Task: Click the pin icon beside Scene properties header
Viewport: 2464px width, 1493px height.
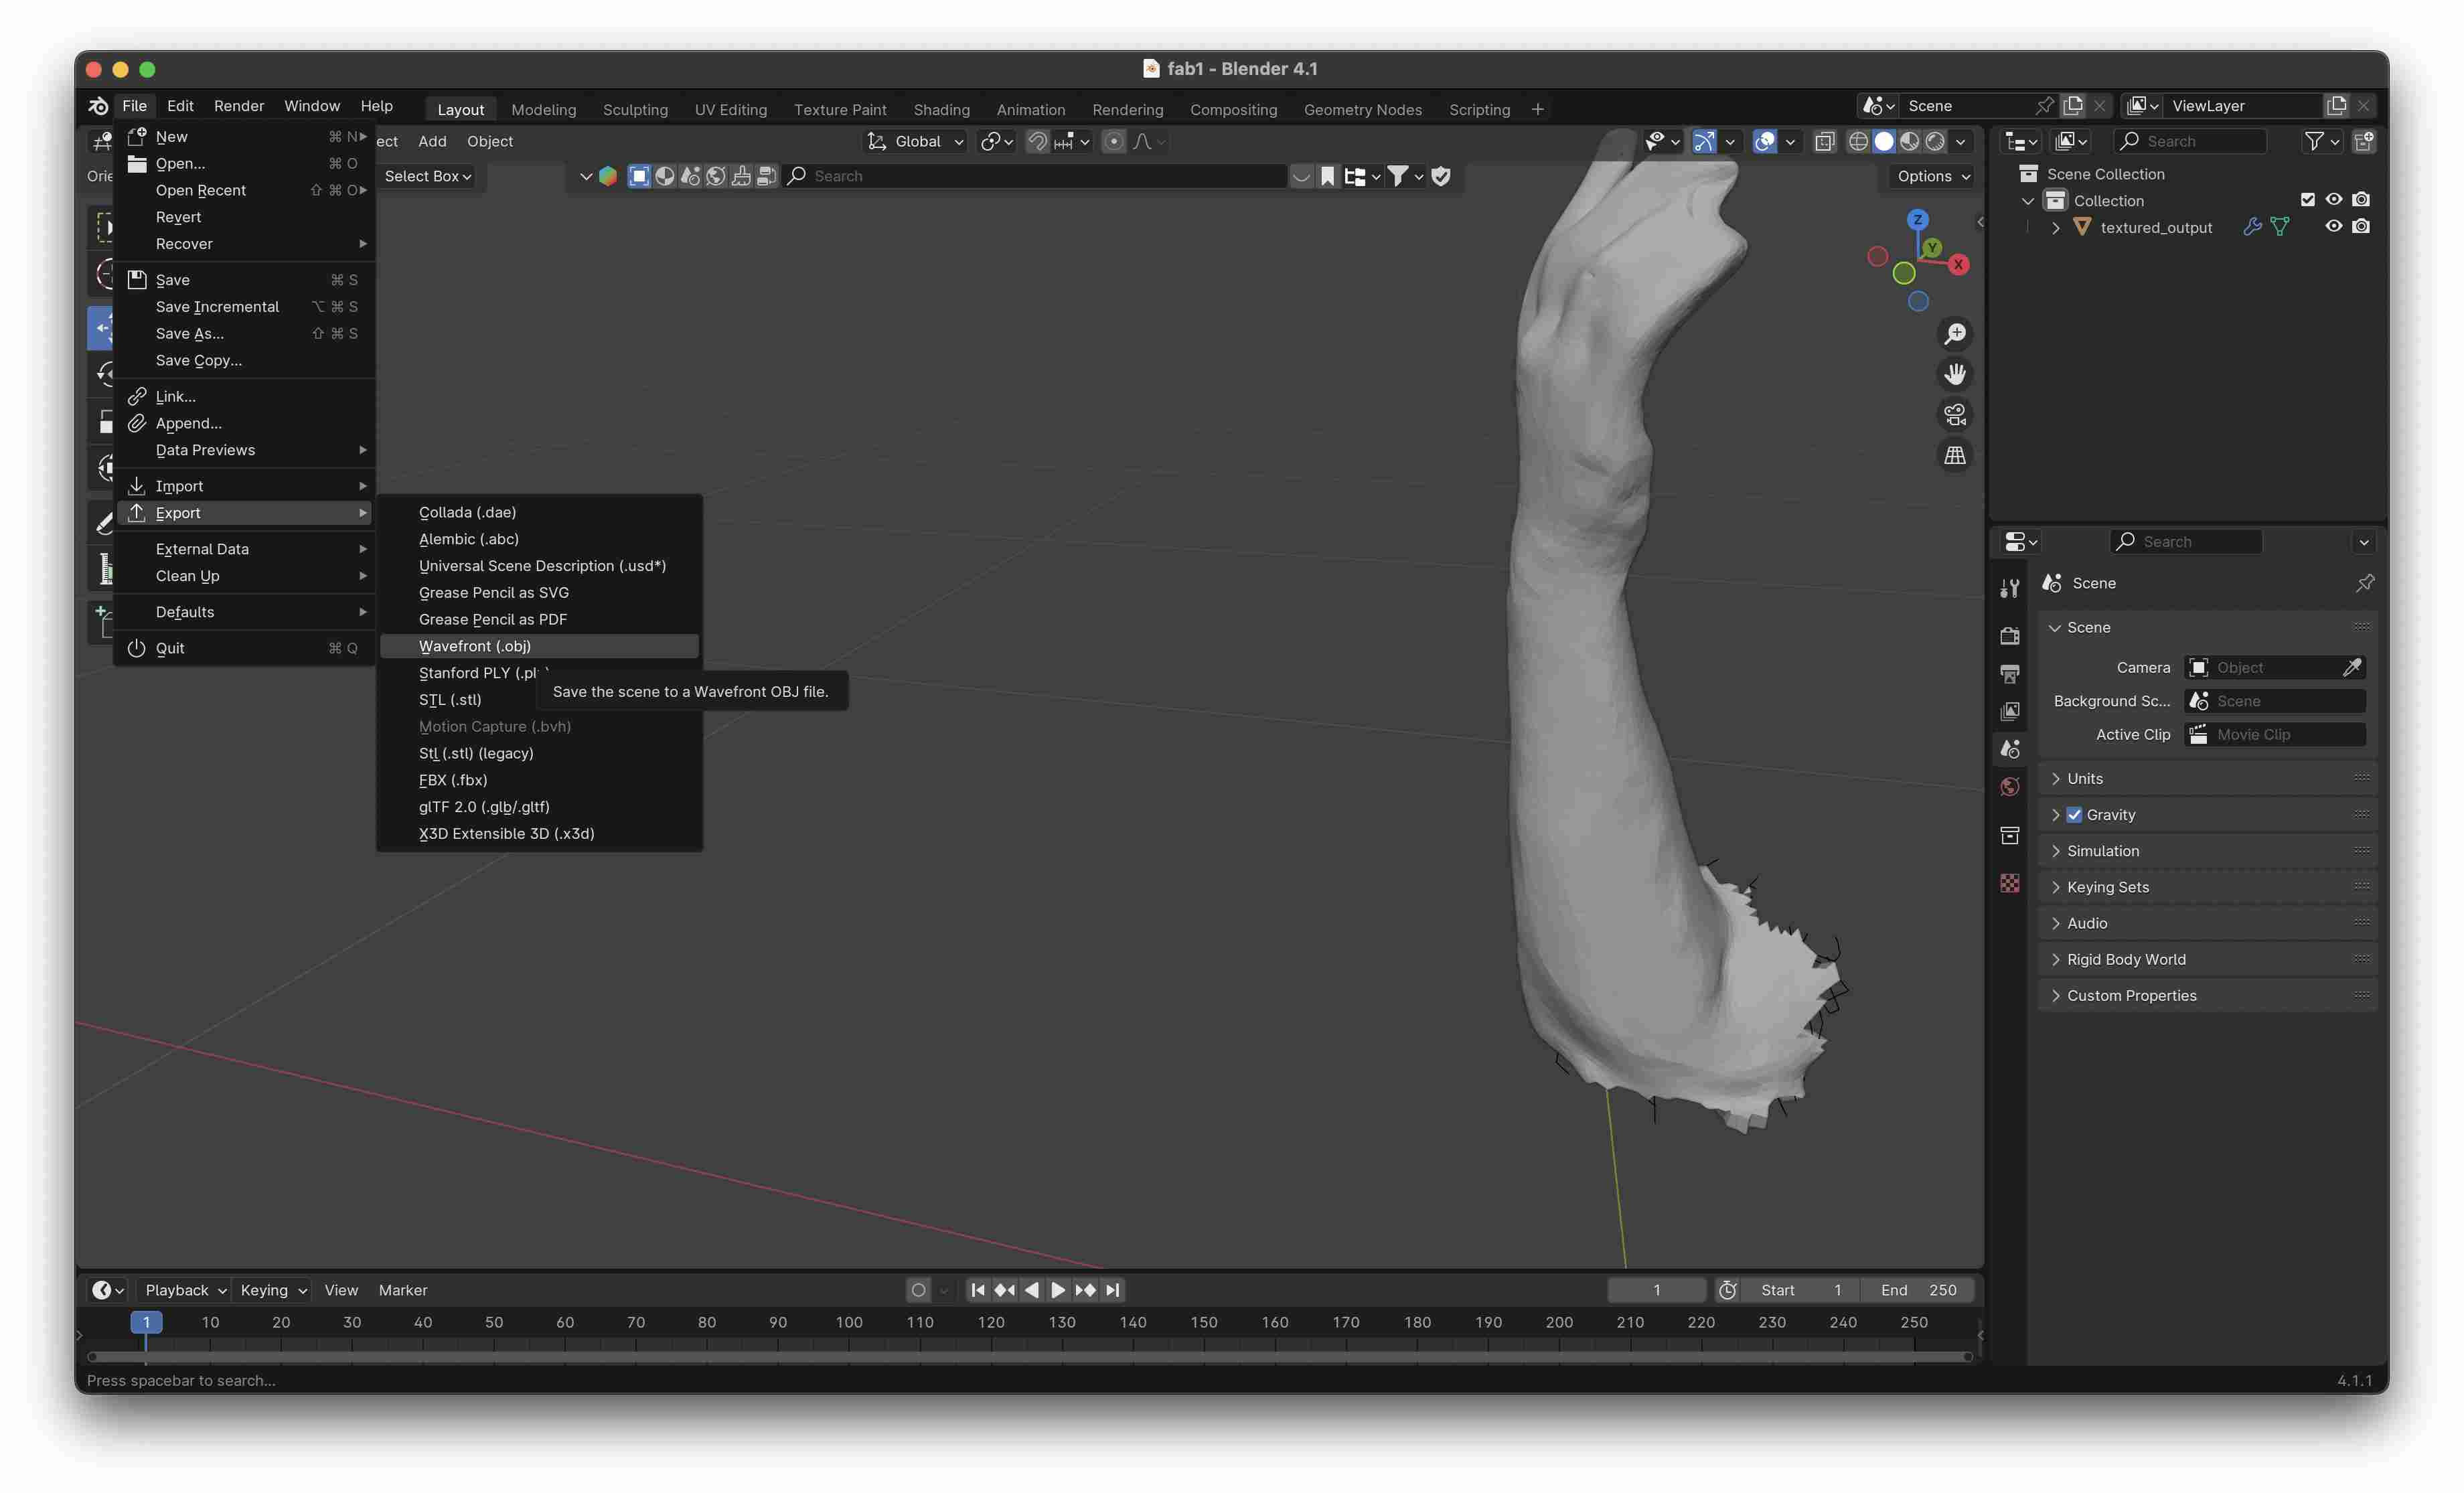Action: tap(2365, 583)
